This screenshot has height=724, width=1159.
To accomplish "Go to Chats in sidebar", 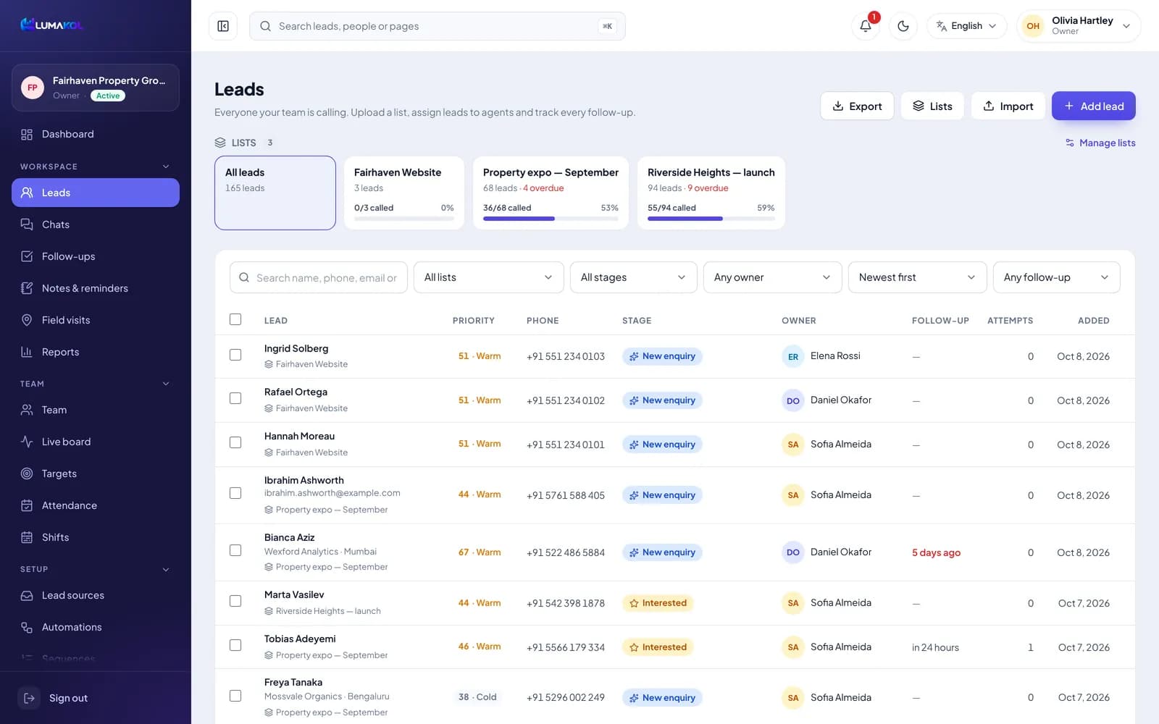I will coord(96,224).
